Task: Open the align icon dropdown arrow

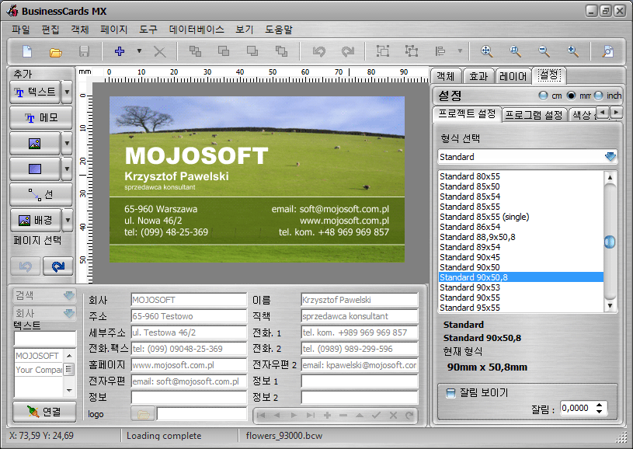Action: (x=460, y=50)
